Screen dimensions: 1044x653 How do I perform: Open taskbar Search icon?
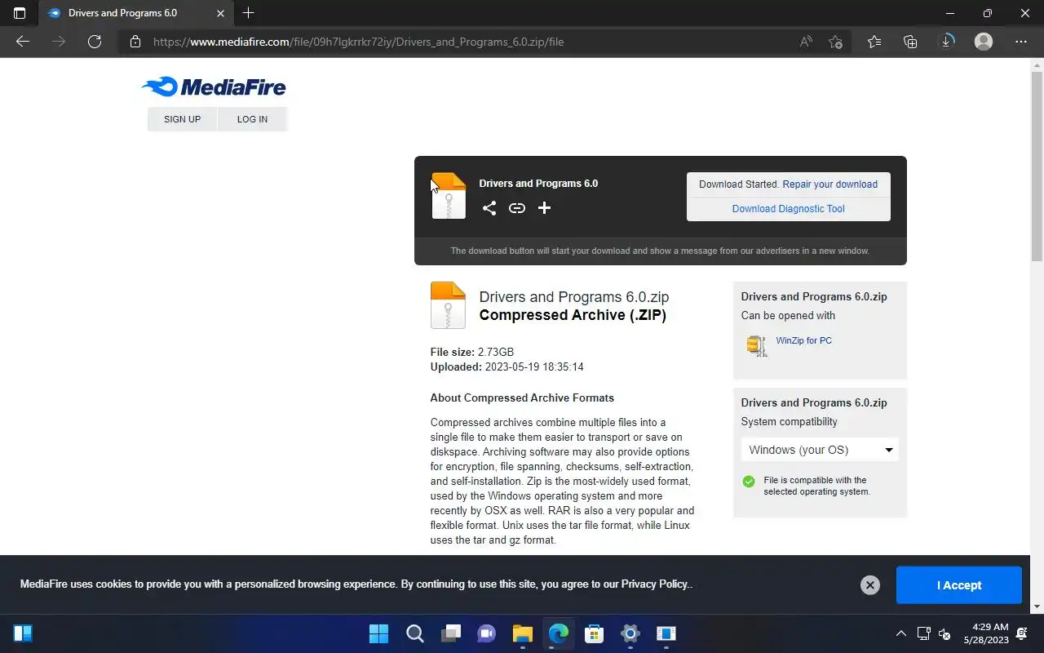click(414, 633)
